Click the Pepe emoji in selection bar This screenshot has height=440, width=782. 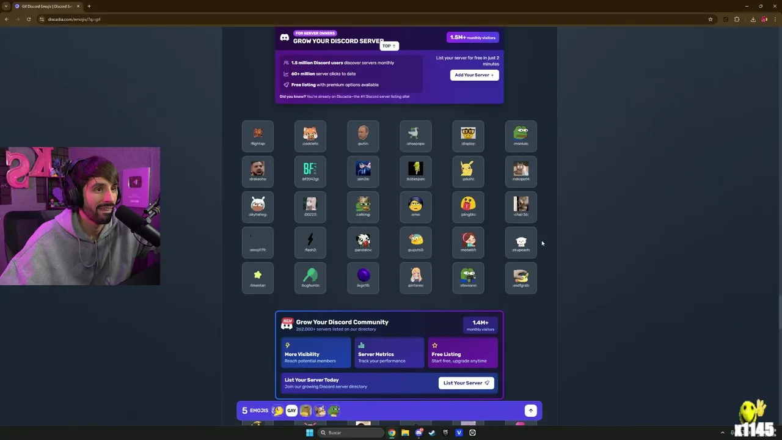coord(334,411)
